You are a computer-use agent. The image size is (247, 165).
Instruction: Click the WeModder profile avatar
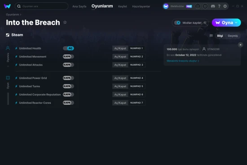pyautogui.click(x=166, y=6)
